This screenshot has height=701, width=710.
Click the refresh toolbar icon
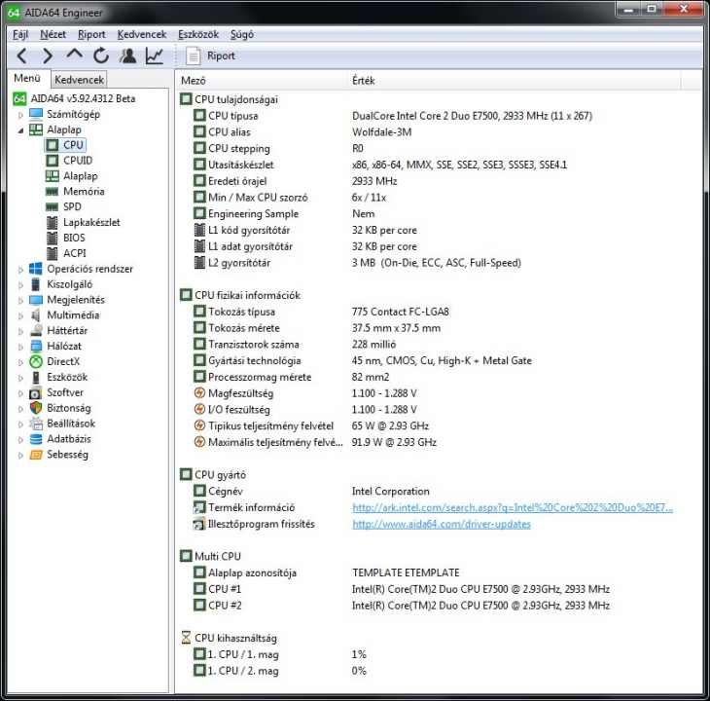[101, 55]
